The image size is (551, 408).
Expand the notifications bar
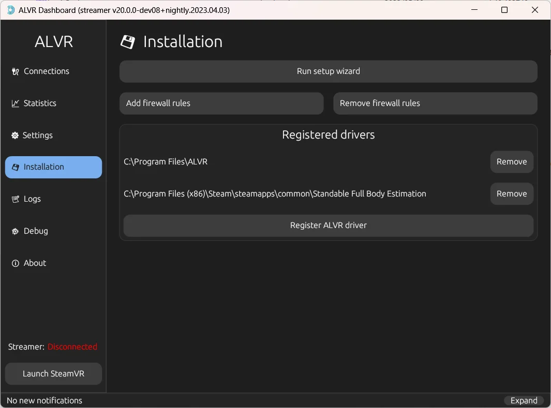click(x=524, y=401)
